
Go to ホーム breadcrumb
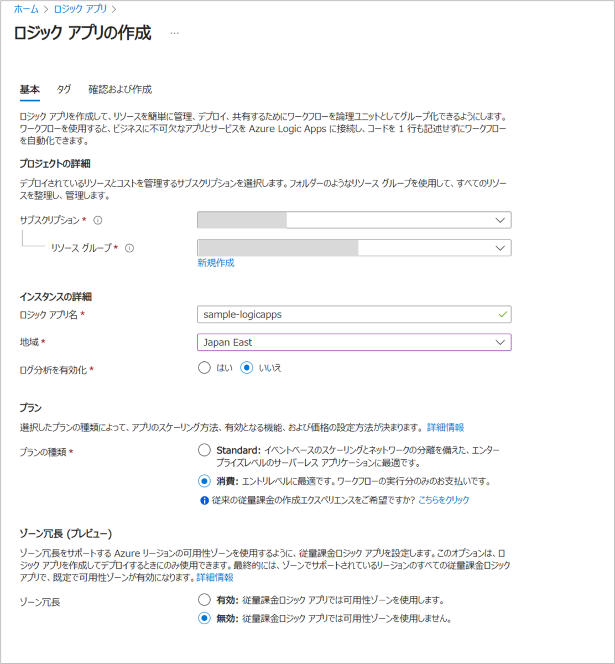pos(26,9)
